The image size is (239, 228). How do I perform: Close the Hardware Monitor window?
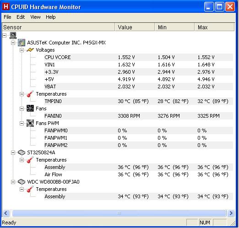coord(230,7)
